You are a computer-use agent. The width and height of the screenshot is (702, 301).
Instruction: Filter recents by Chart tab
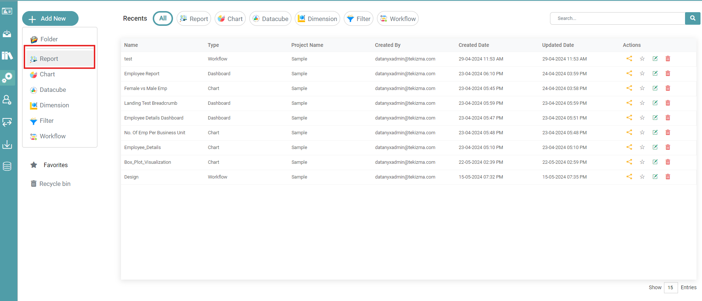pyautogui.click(x=230, y=19)
